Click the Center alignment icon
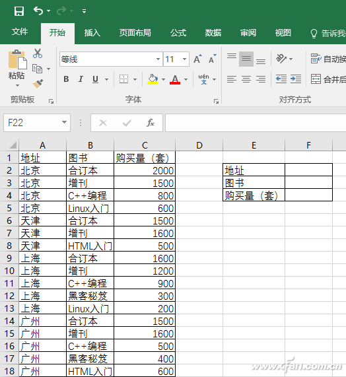The width and height of the screenshot is (346, 377). click(246, 79)
